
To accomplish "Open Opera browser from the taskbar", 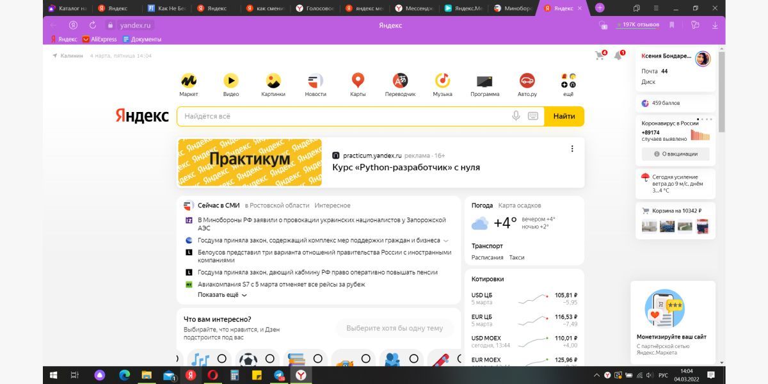I will coord(212,375).
